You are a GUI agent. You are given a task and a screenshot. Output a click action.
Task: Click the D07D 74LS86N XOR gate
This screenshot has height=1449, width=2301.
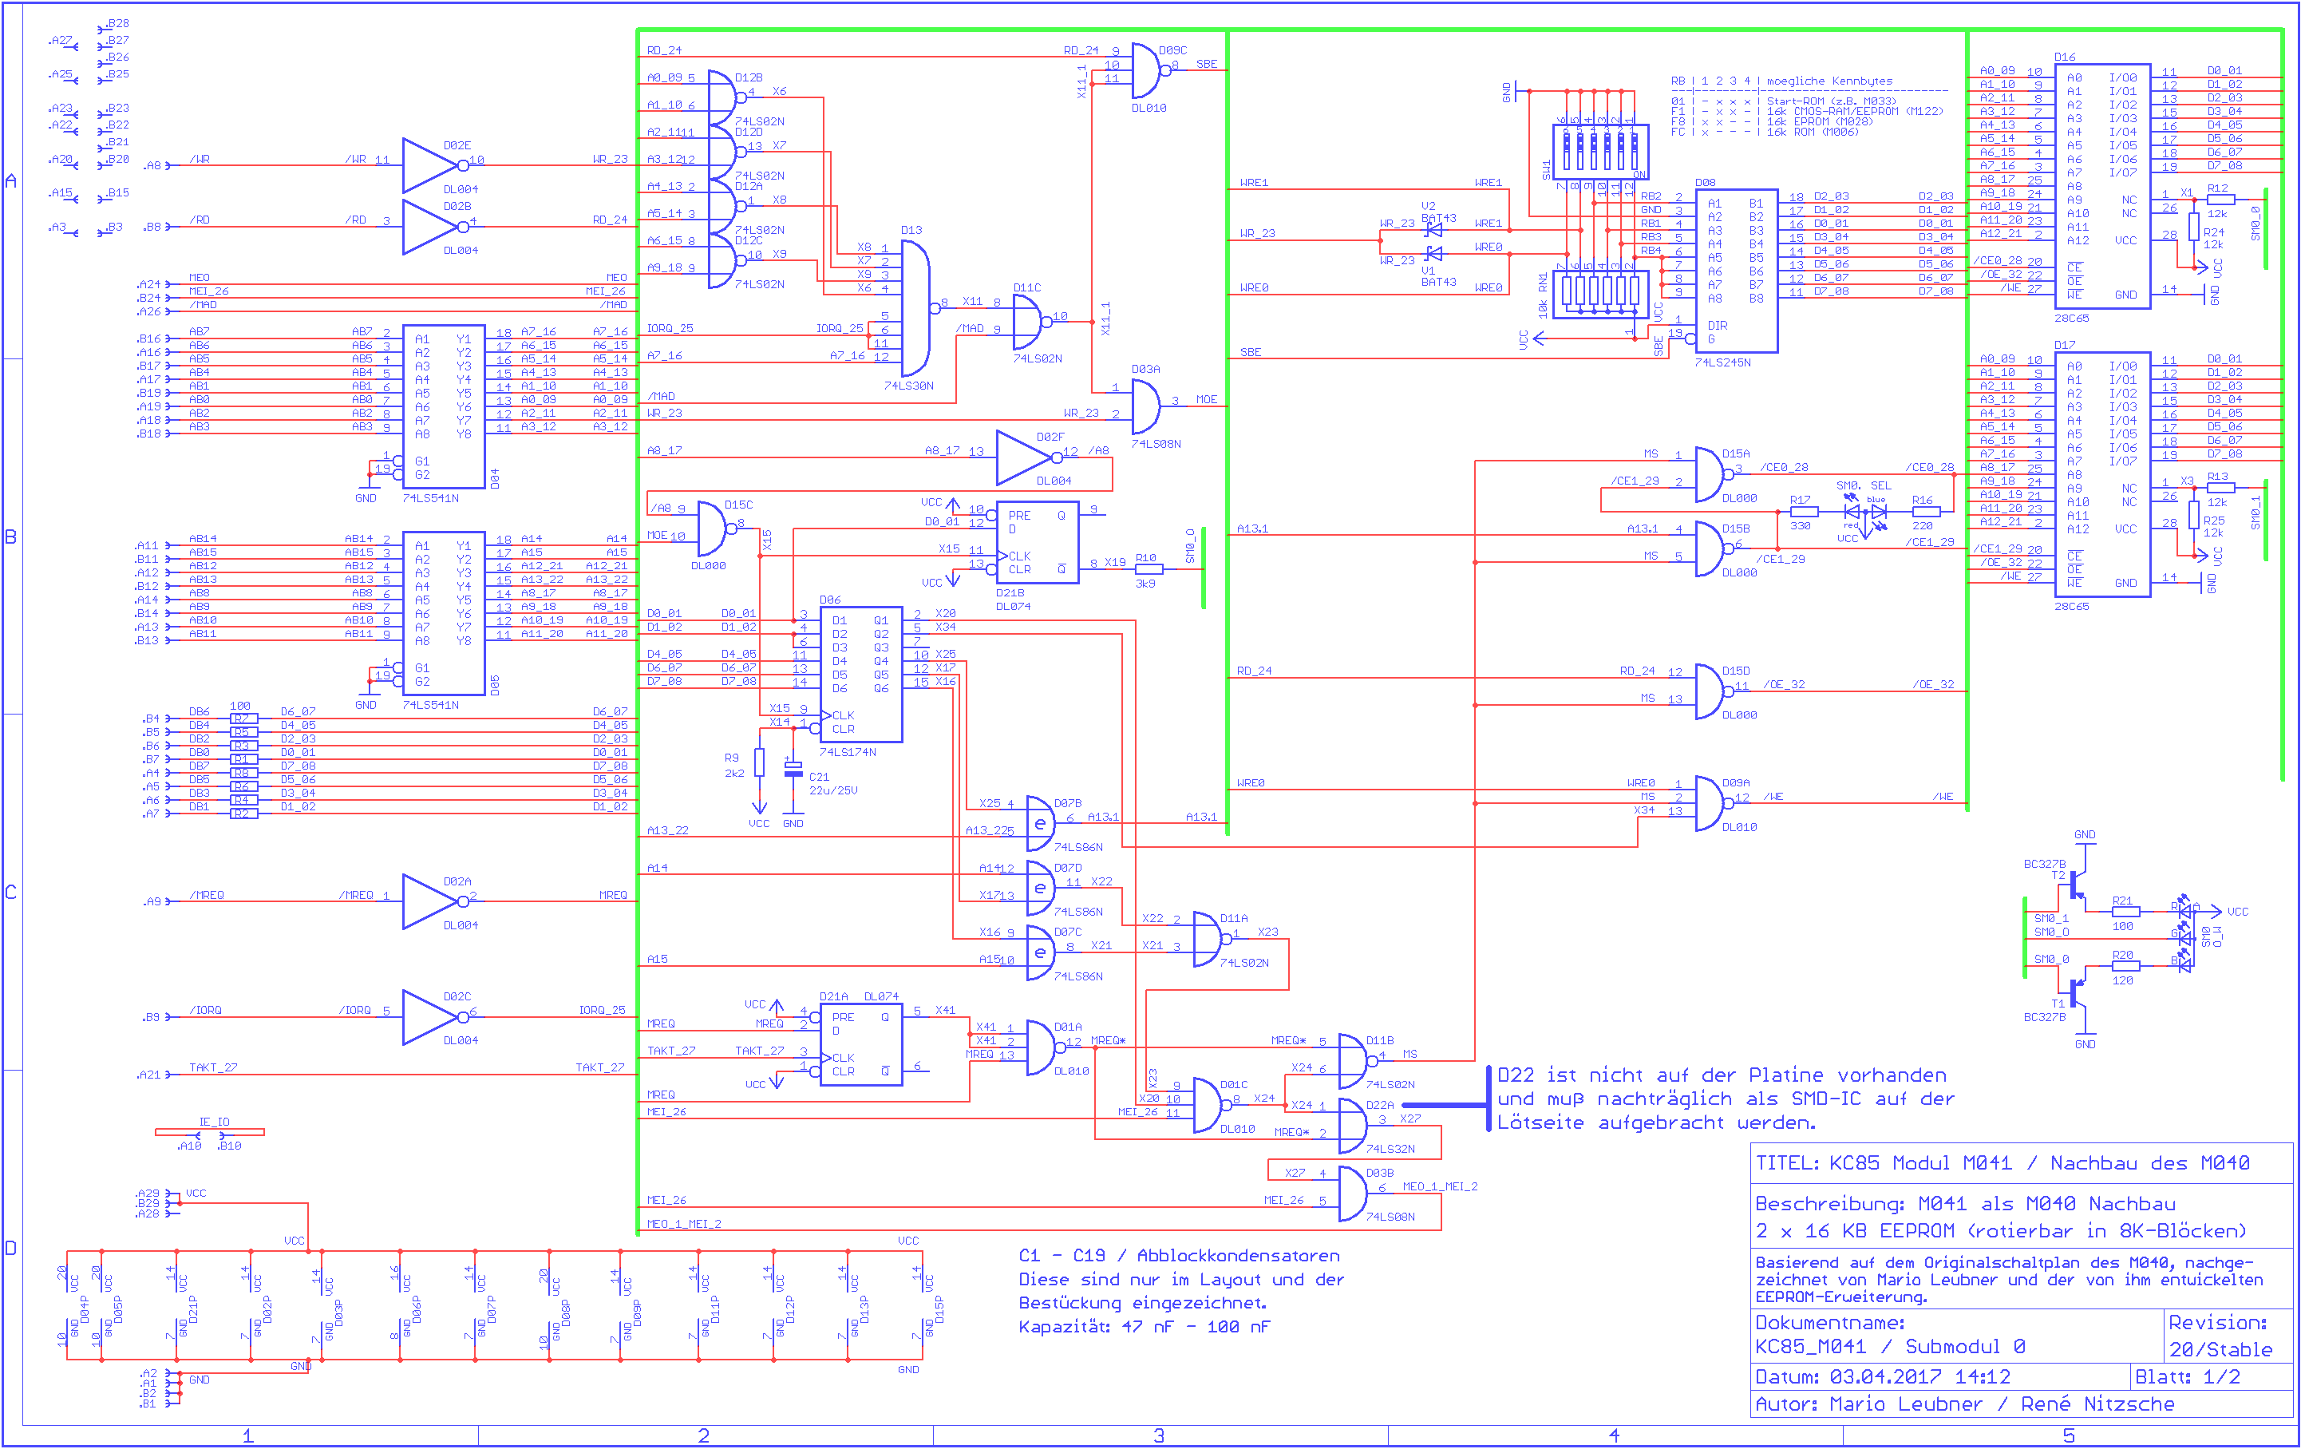click(x=1042, y=888)
